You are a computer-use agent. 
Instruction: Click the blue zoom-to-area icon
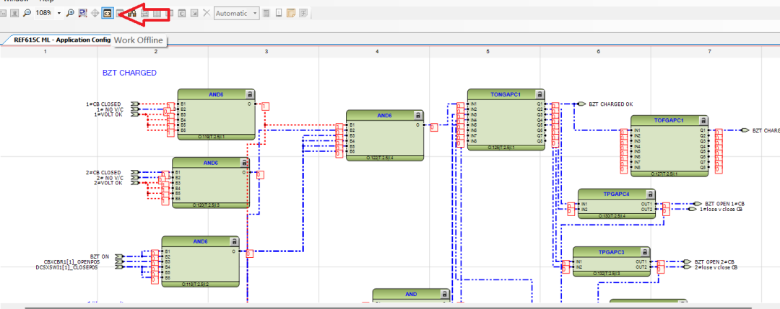[x=82, y=14]
